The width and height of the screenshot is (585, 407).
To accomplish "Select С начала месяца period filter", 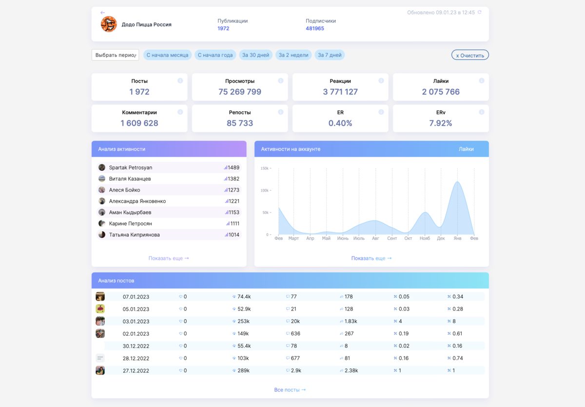I will [x=167, y=55].
